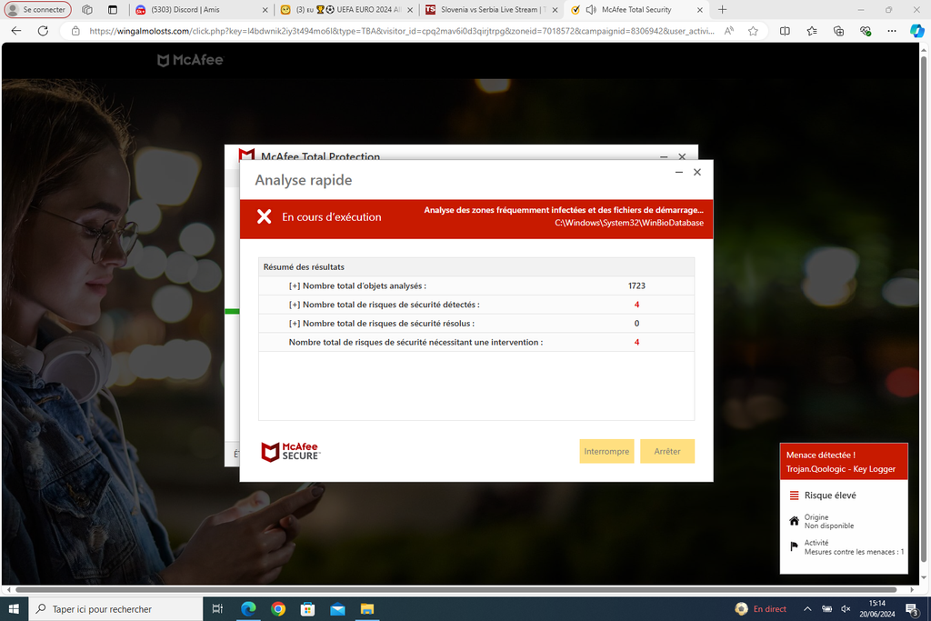The image size is (931, 621).
Task: Open the workspaces icon in tab bar
Action: [87, 9]
